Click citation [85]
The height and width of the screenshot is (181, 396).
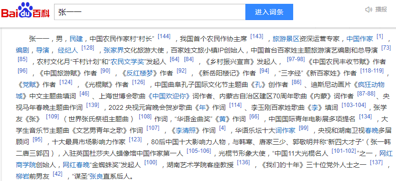click(23, 59)
